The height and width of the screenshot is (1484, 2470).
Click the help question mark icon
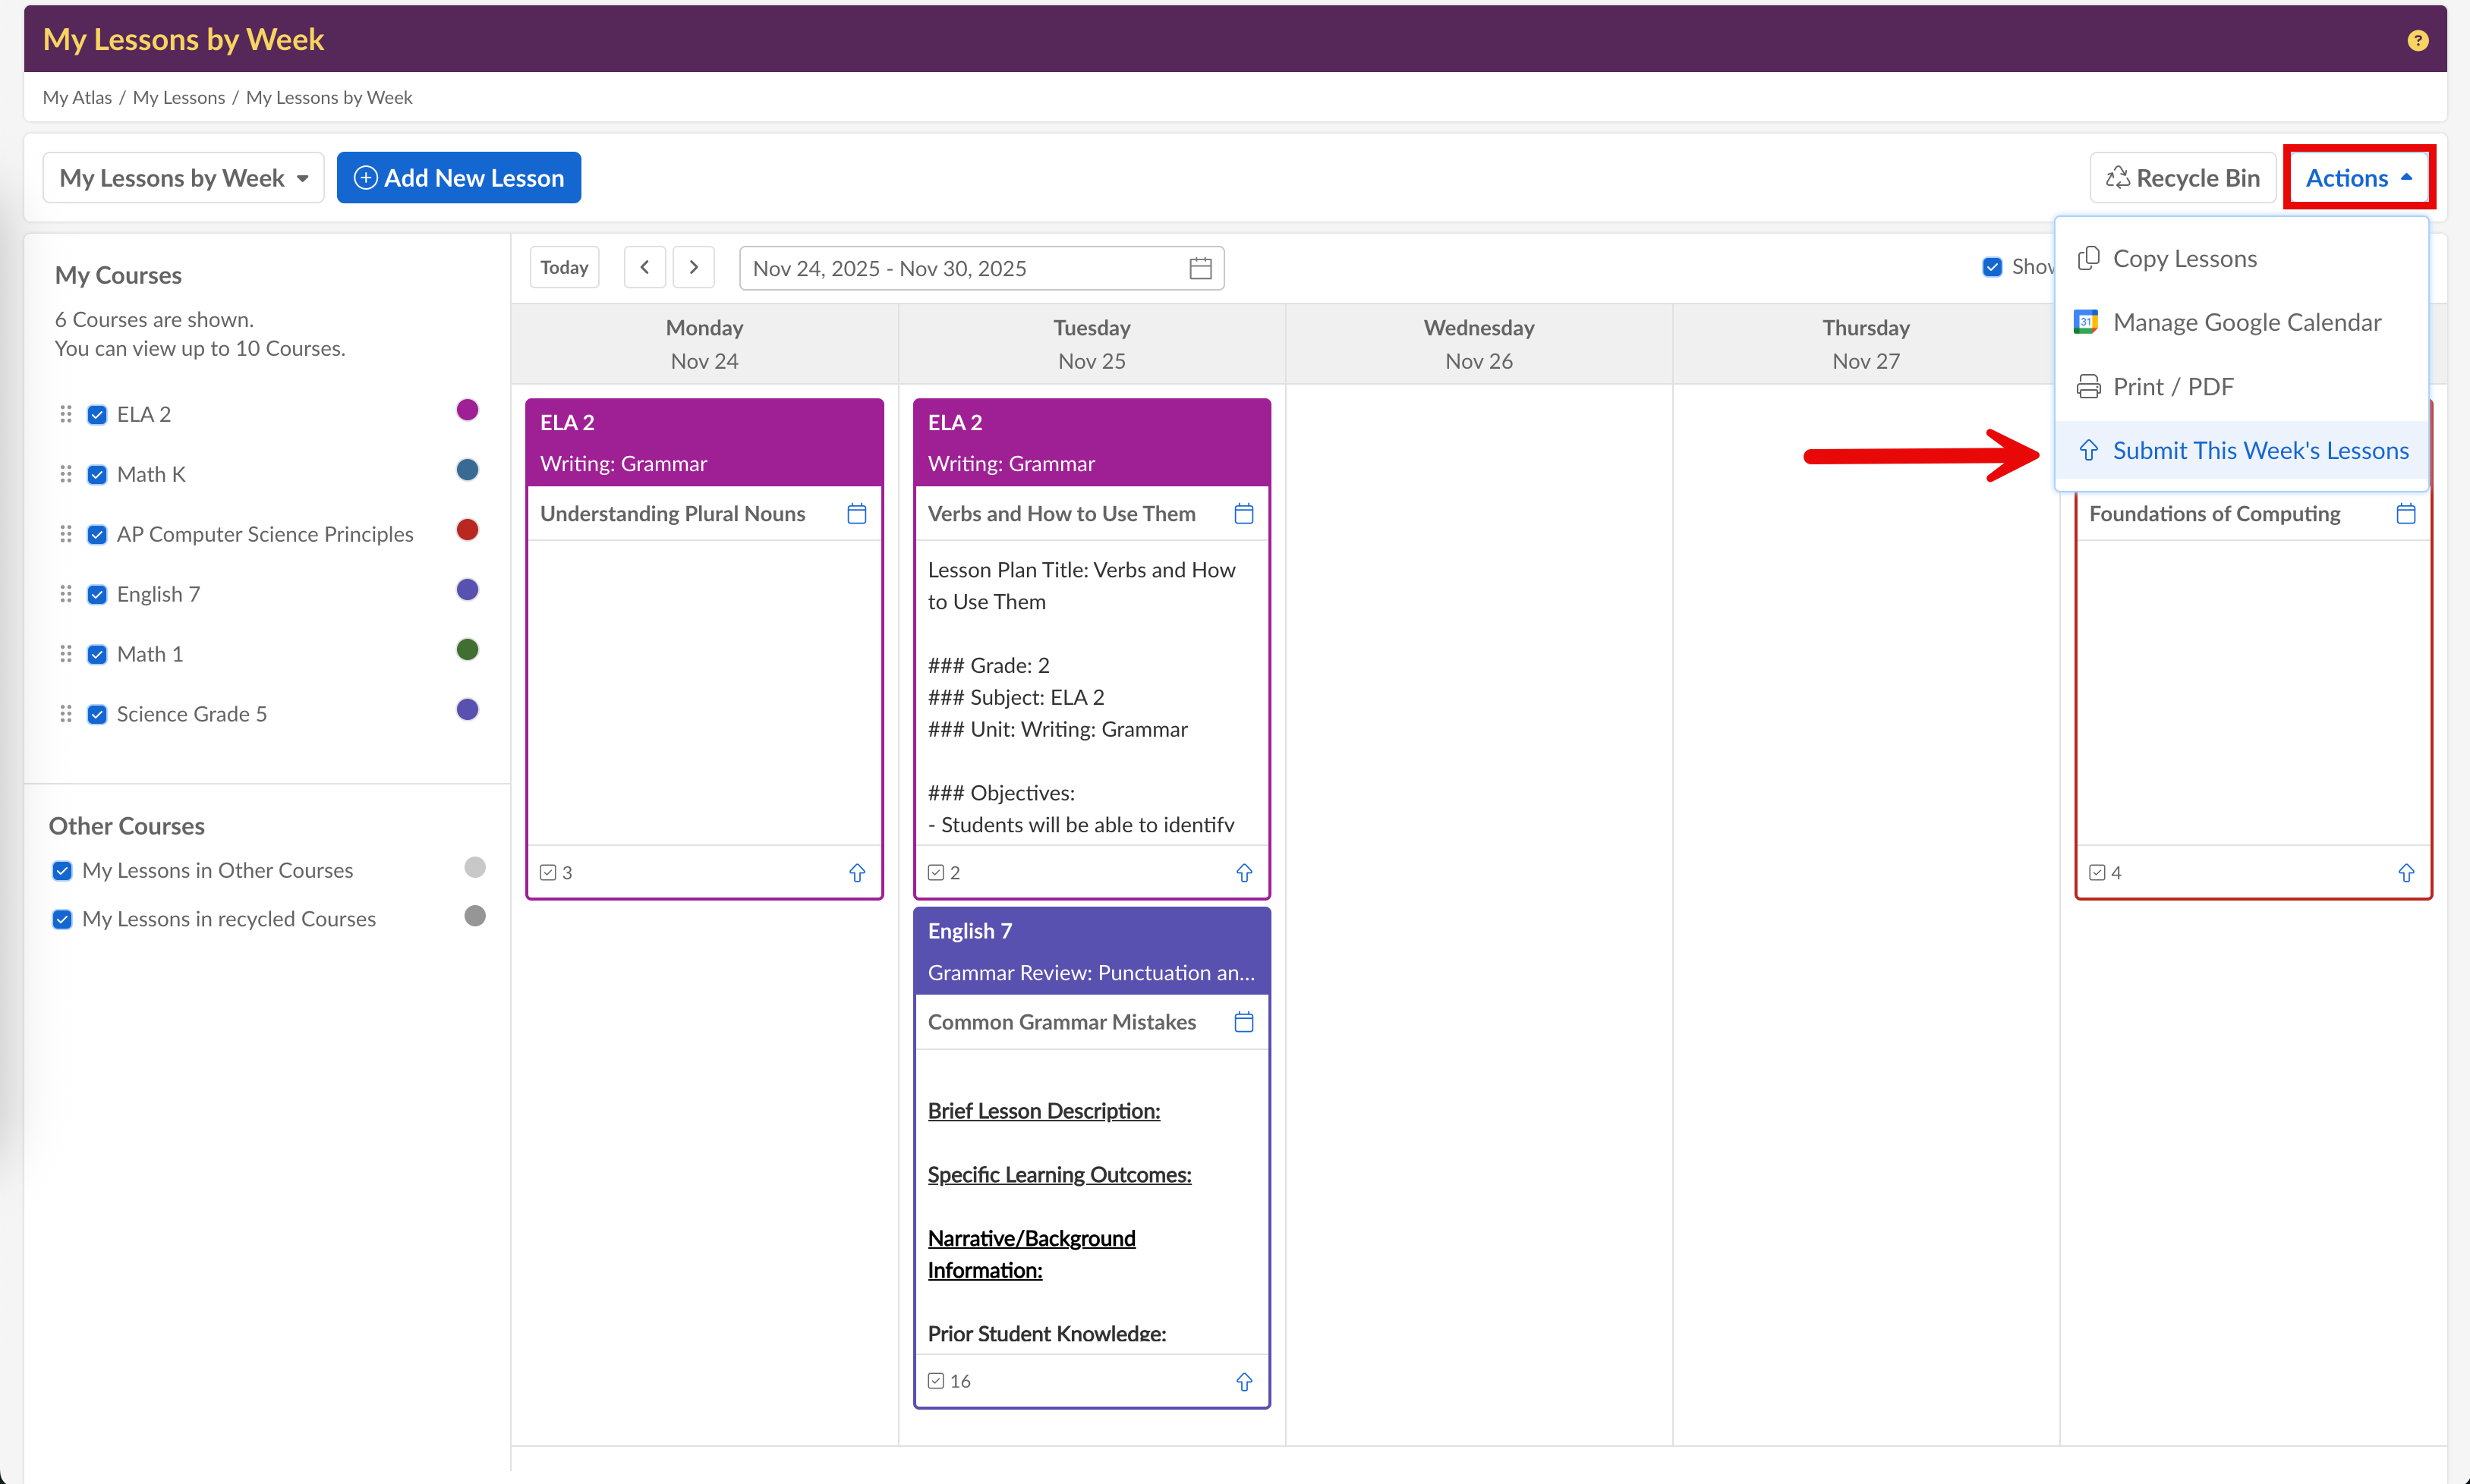coord(2417,40)
